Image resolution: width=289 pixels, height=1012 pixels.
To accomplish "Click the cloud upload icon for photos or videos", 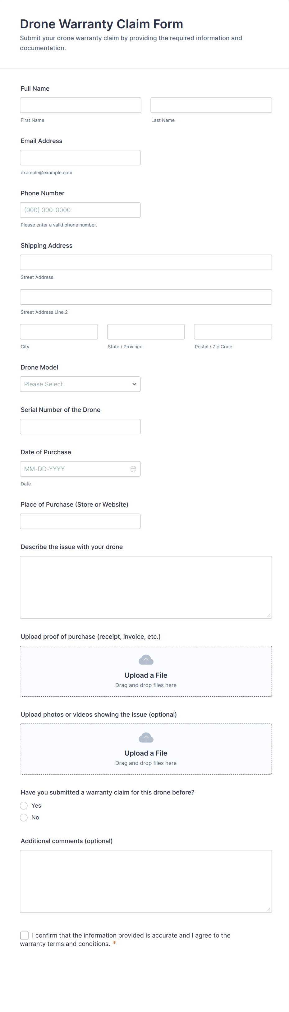I will click(146, 738).
